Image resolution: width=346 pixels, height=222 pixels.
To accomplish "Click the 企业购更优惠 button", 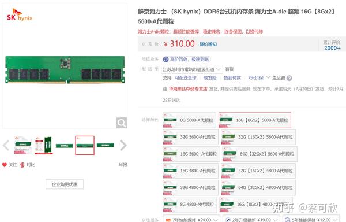I will point(65,184).
